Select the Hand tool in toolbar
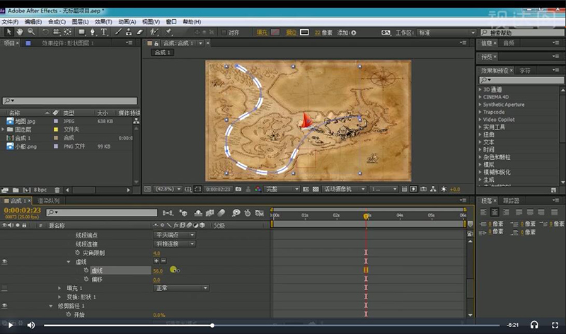This screenshot has height=334, width=566. pos(21,32)
